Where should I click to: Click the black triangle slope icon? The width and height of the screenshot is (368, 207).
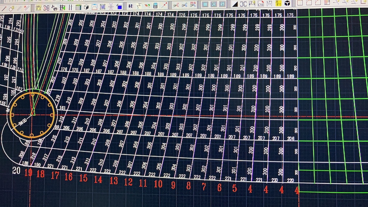click(235, 4)
